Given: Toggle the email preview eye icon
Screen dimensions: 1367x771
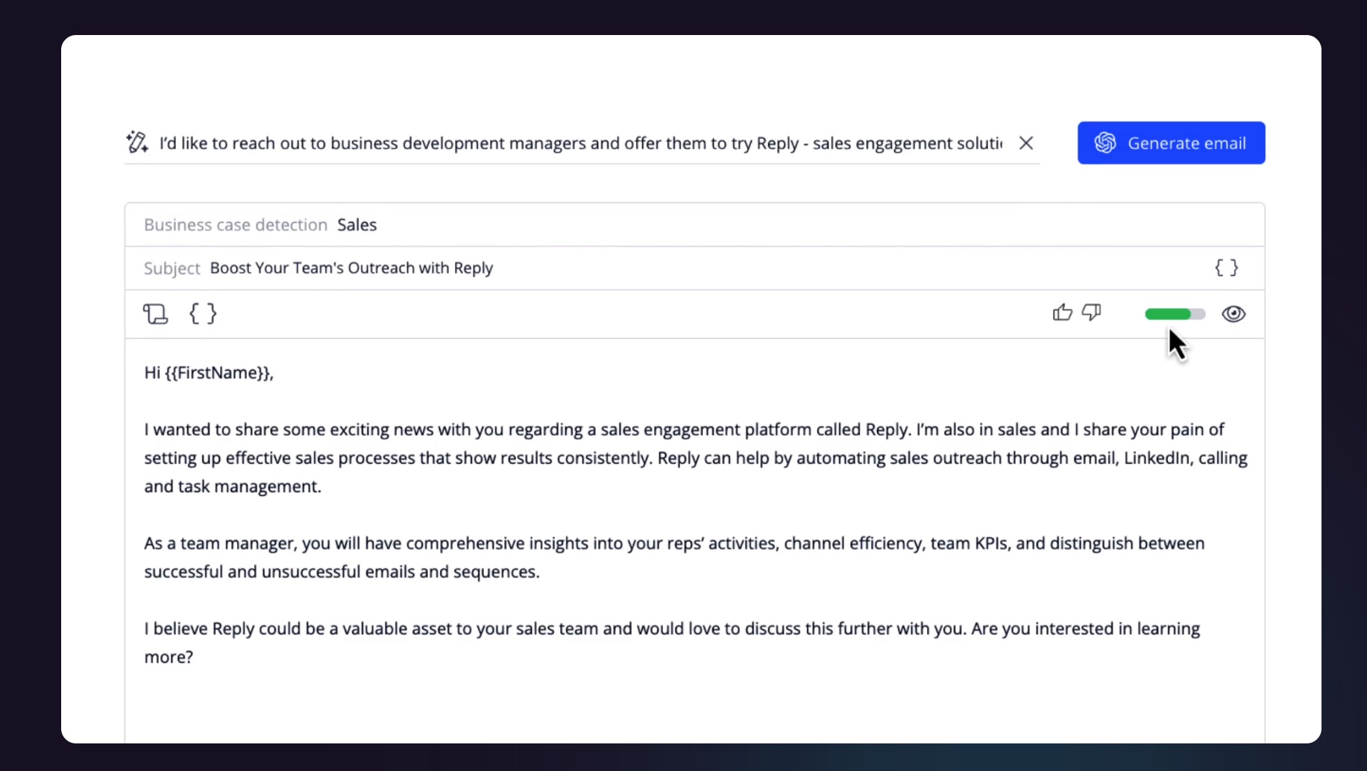Looking at the screenshot, I should (1234, 313).
